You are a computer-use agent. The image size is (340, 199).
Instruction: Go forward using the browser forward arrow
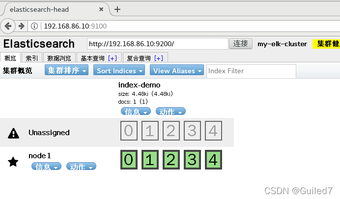pyautogui.click(x=21, y=26)
